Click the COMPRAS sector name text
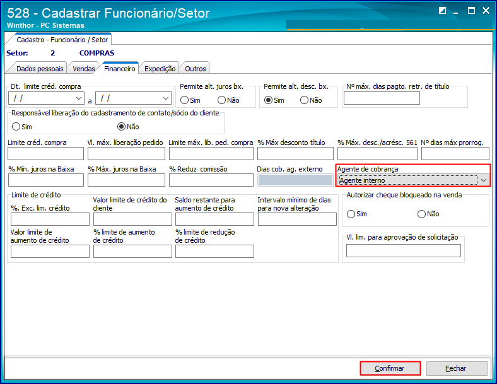This screenshot has height=384, width=497. [96, 53]
